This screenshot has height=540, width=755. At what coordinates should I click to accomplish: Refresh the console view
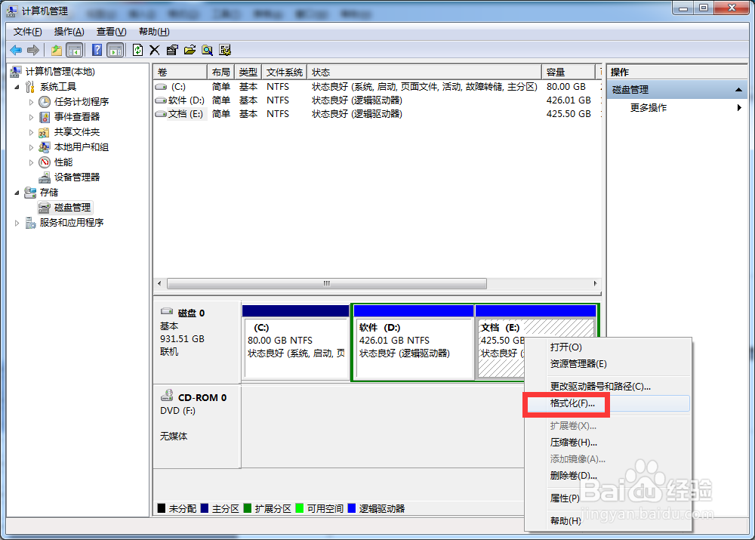pyautogui.click(x=138, y=50)
